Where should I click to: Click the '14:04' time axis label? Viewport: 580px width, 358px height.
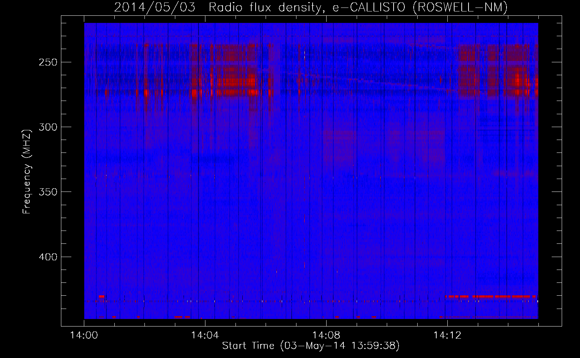205,335
